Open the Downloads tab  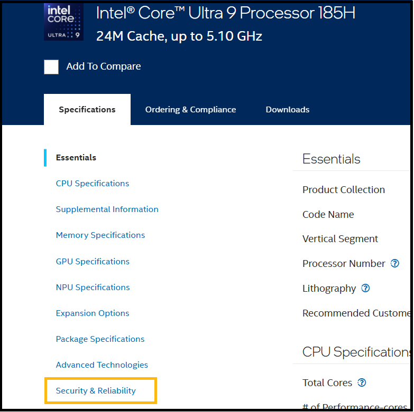point(288,110)
